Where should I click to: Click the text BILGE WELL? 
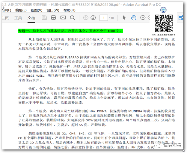[35, 76]
